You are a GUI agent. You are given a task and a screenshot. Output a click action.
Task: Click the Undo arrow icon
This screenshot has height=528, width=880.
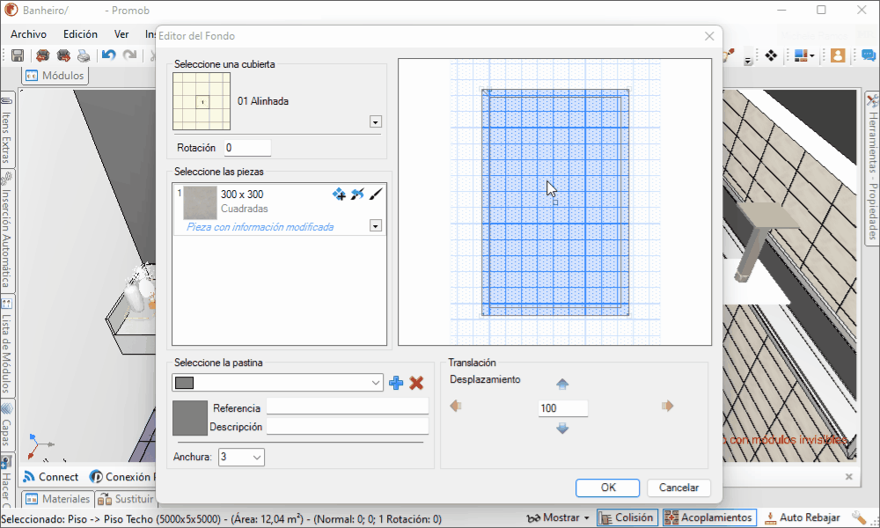(108, 55)
